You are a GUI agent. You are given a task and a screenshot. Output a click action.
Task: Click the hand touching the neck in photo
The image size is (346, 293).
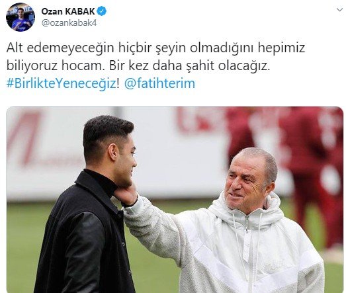click(x=126, y=194)
